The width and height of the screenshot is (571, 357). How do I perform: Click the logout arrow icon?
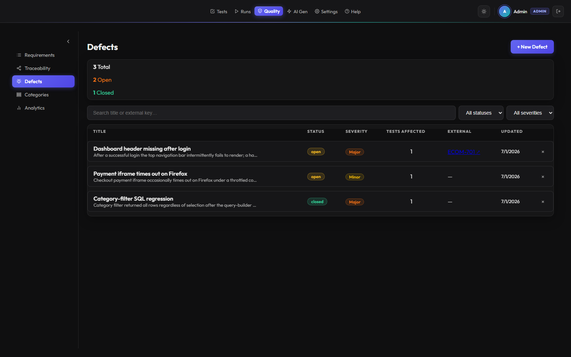pos(558,11)
